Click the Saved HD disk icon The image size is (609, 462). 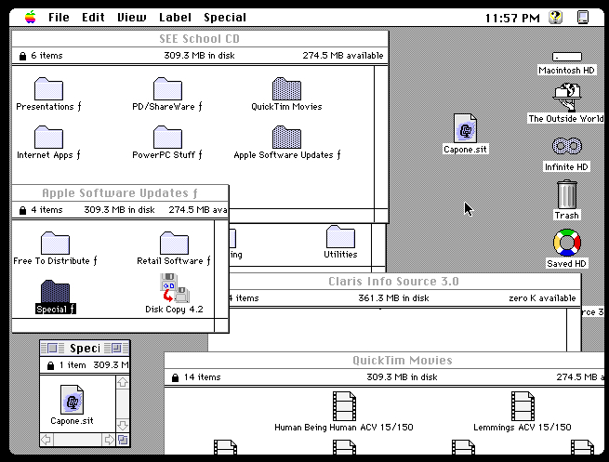tap(566, 244)
